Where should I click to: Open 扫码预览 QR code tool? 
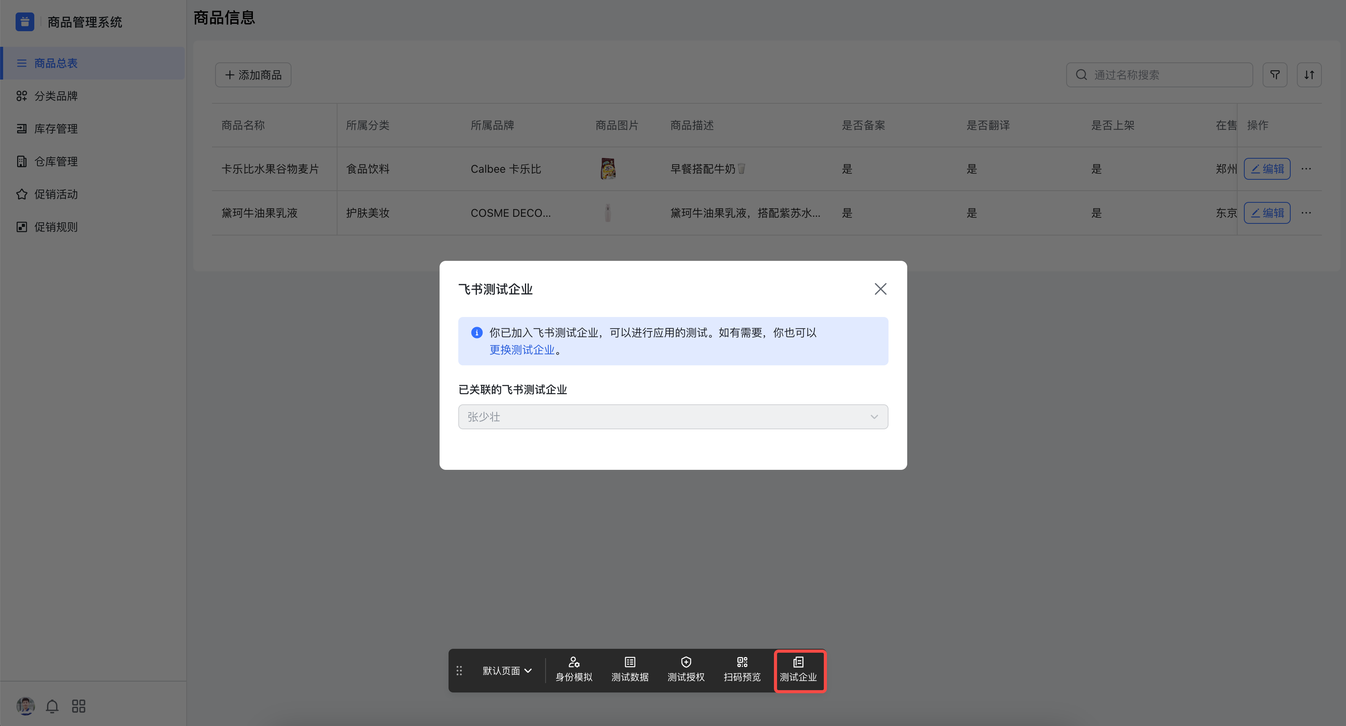[x=742, y=669]
